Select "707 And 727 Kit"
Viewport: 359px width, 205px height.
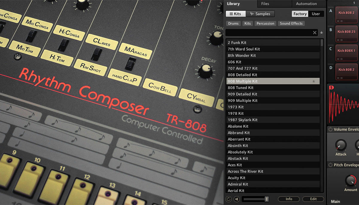click(273, 68)
